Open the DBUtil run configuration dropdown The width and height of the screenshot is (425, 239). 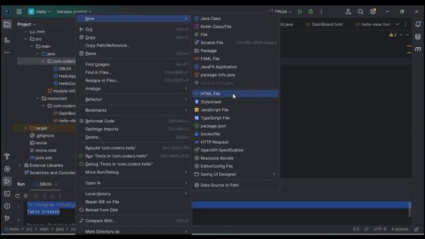(x=280, y=12)
